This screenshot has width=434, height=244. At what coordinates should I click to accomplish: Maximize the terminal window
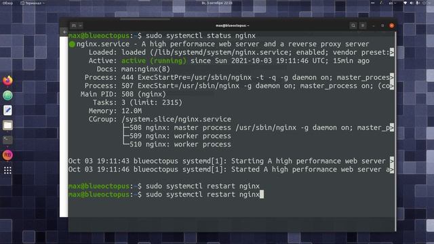click(x=382, y=26)
